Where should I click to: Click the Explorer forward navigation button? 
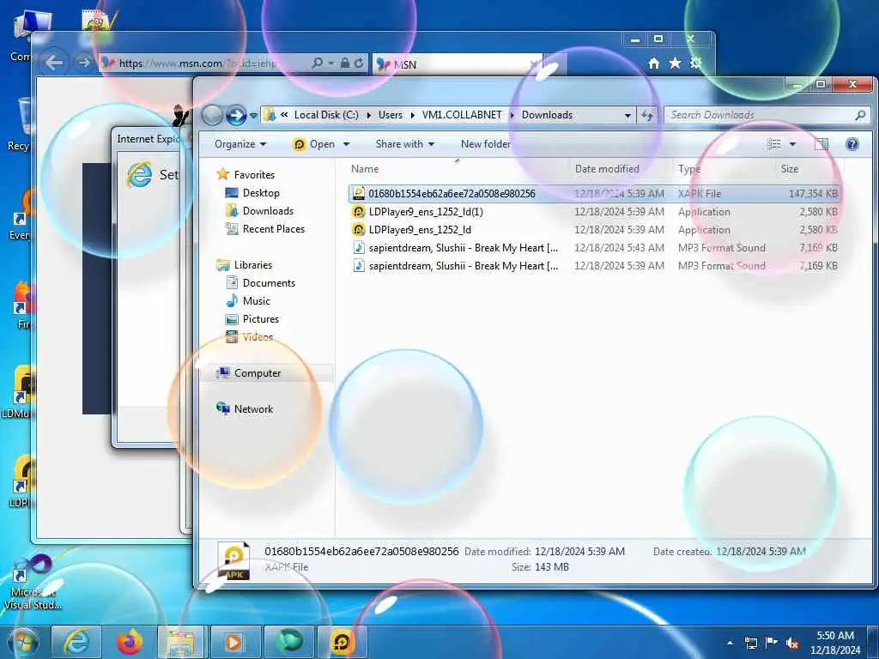point(236,116)
